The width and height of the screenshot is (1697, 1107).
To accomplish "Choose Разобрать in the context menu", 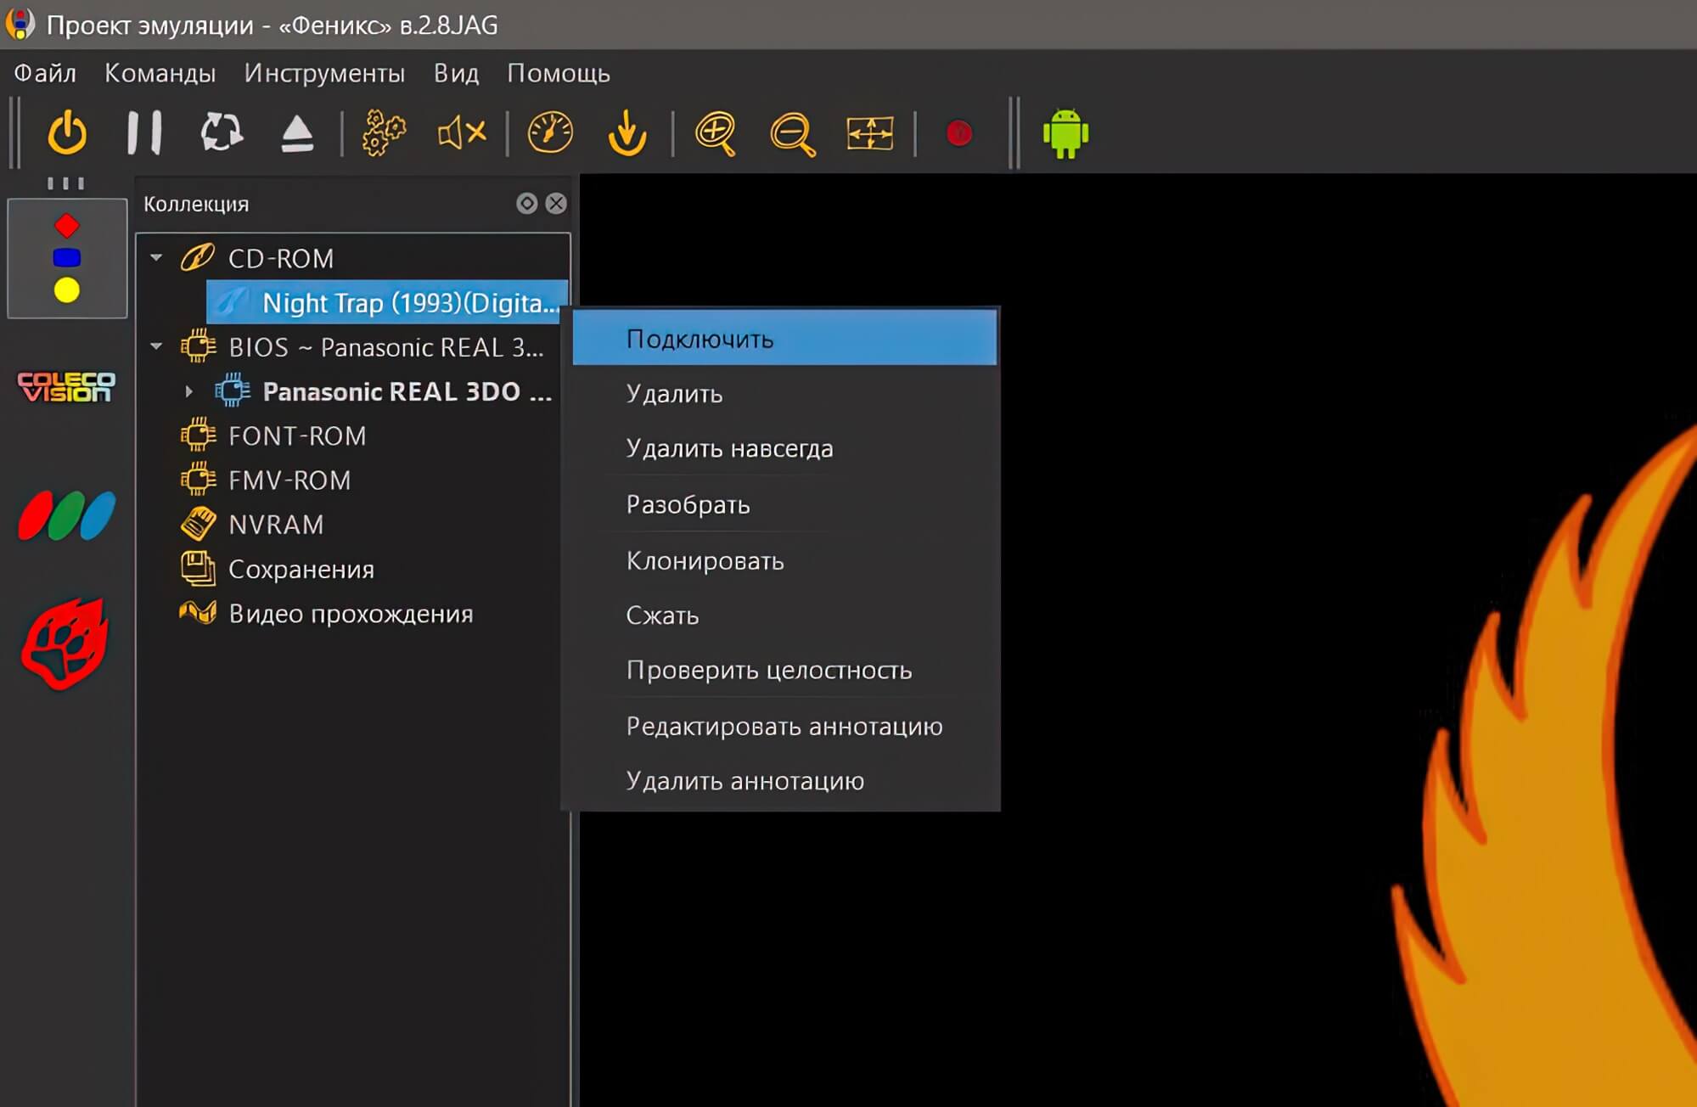I will [784, 505].
